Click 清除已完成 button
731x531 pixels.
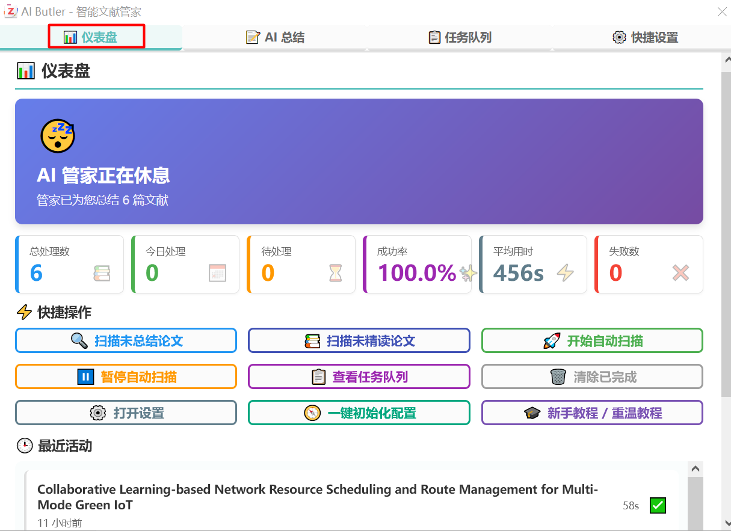click(592, 377)
